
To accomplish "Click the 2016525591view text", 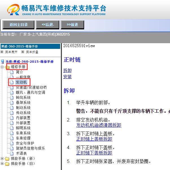I will 79,46.
